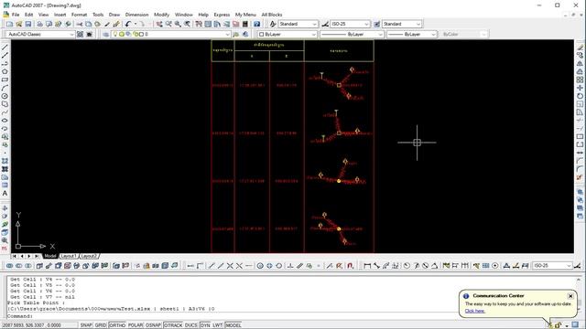Viewport: 586px width, 329px height.
Task: Open the layer control dropdown
Action: pos(171,35)
